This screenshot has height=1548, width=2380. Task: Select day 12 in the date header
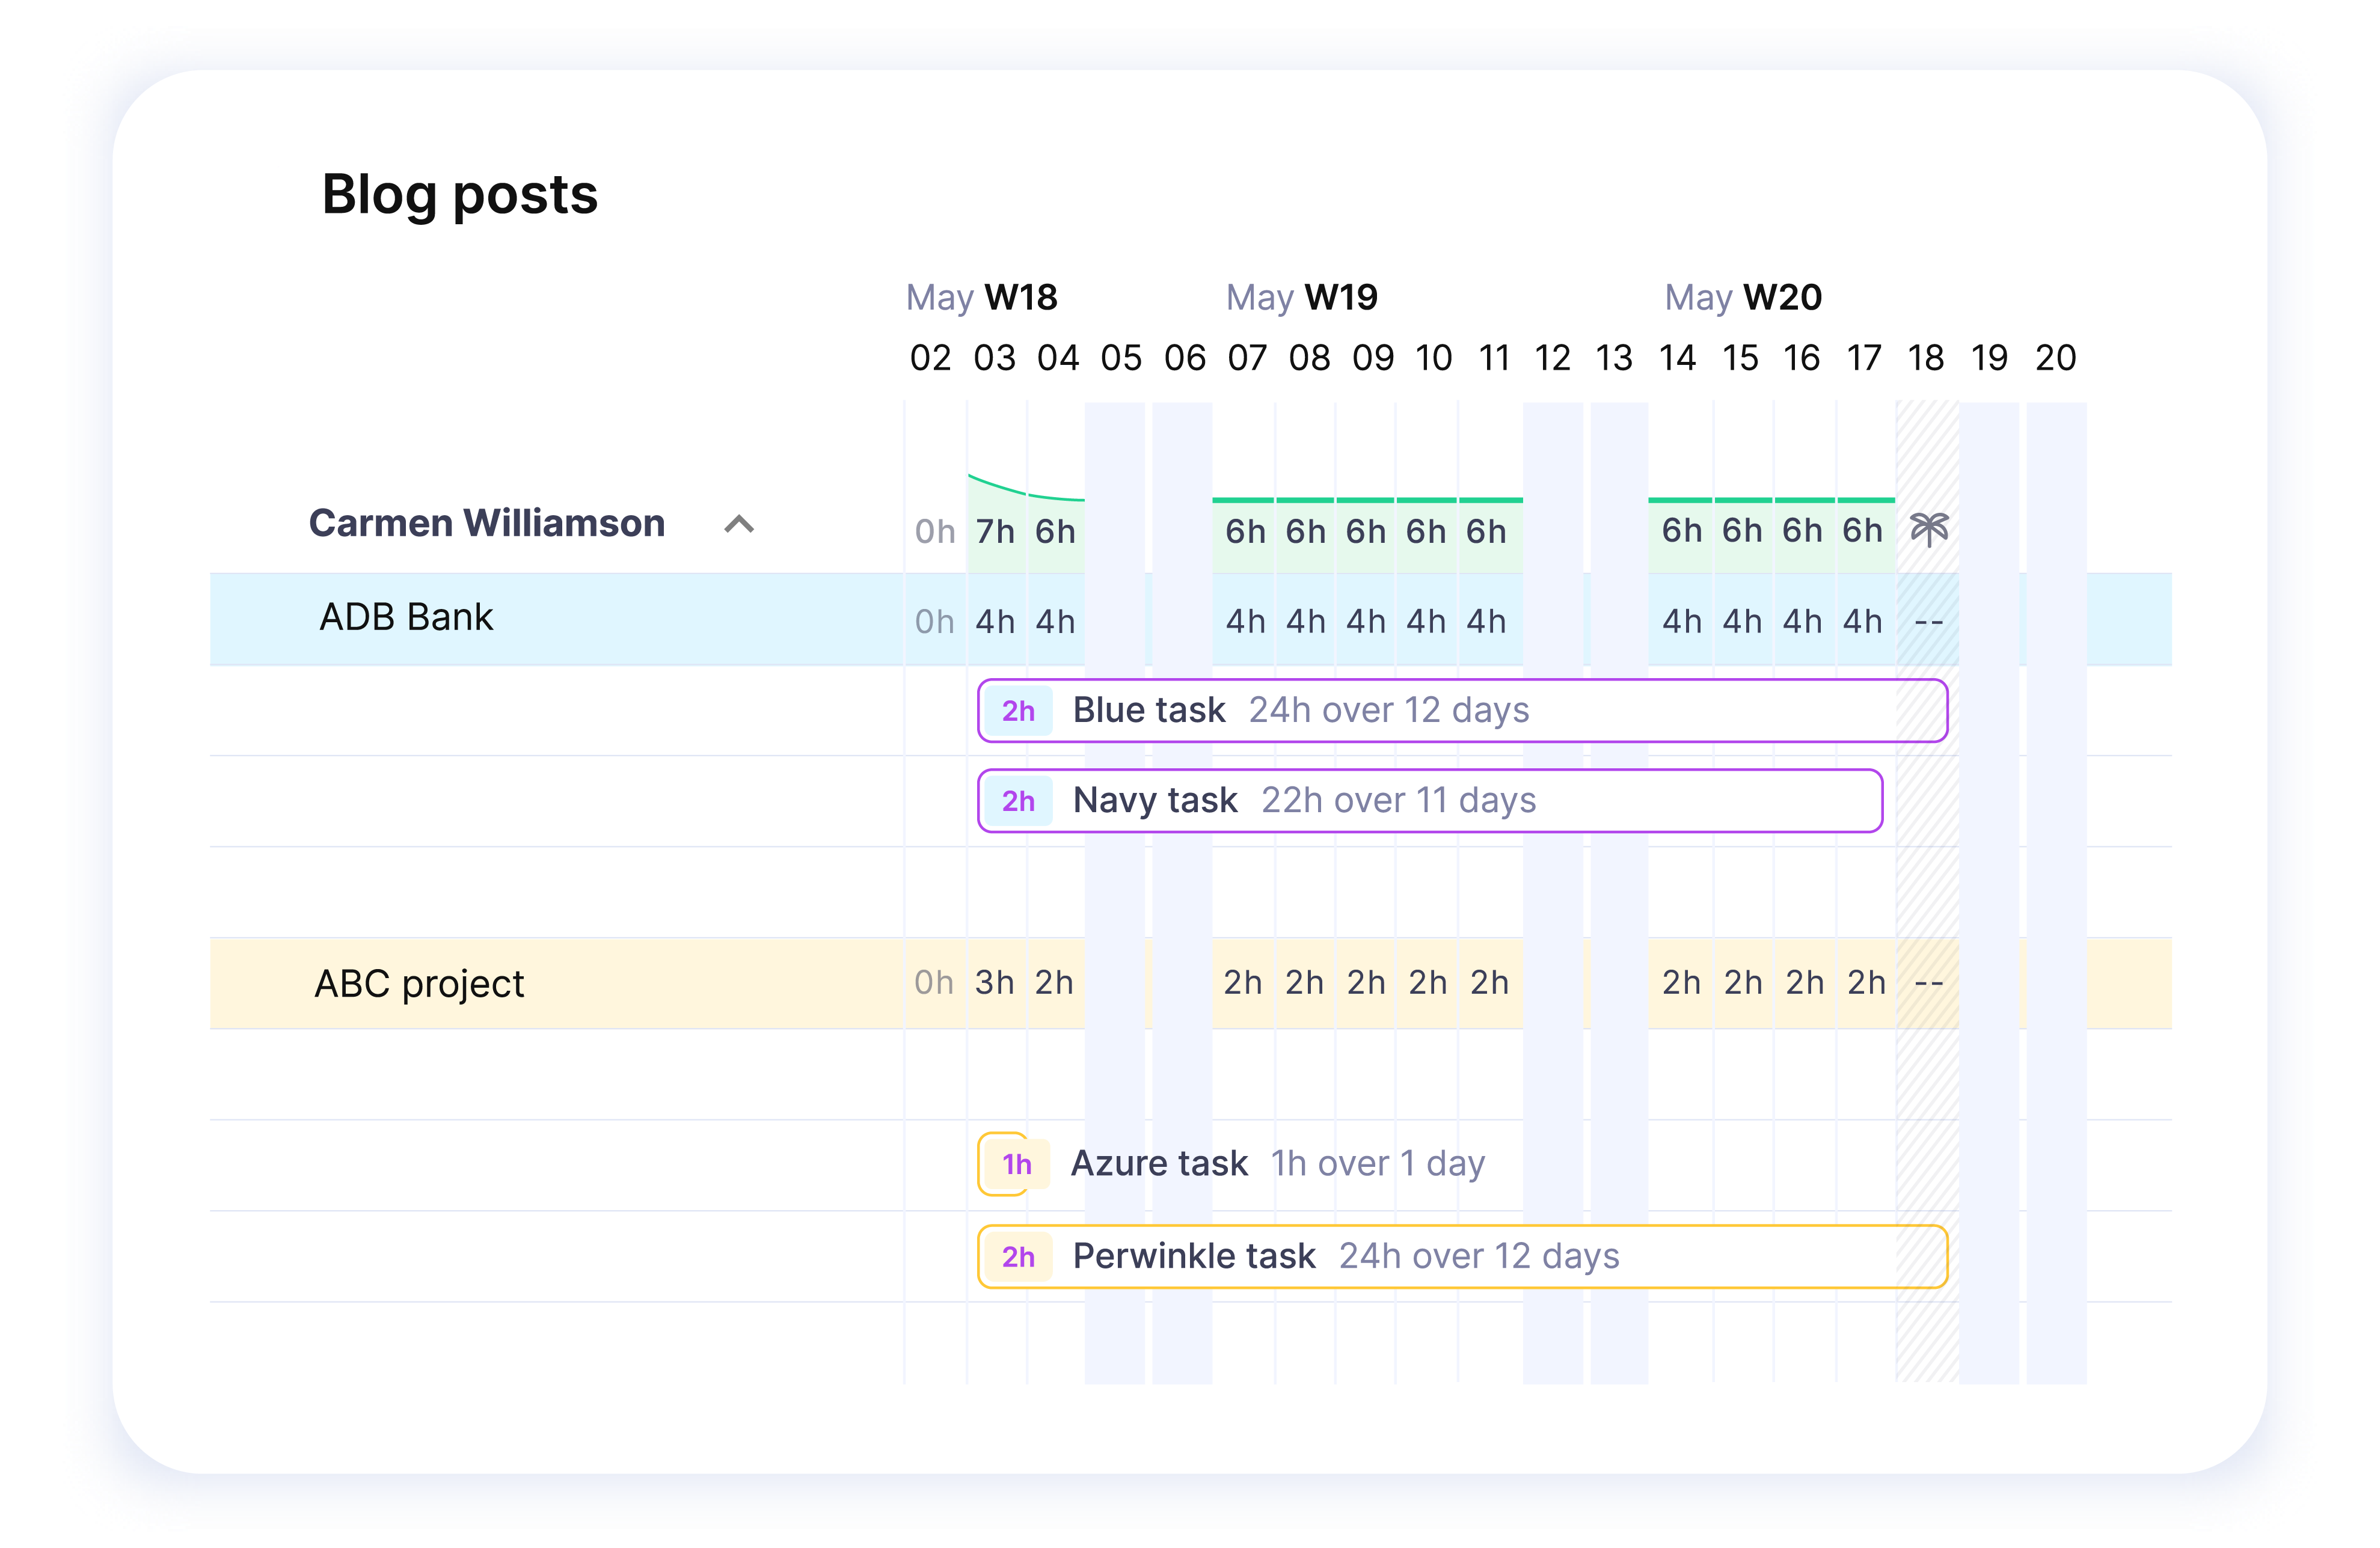point(1553,358)
